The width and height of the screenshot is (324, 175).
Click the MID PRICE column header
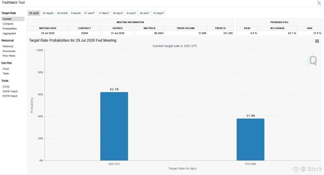[149, 28]
